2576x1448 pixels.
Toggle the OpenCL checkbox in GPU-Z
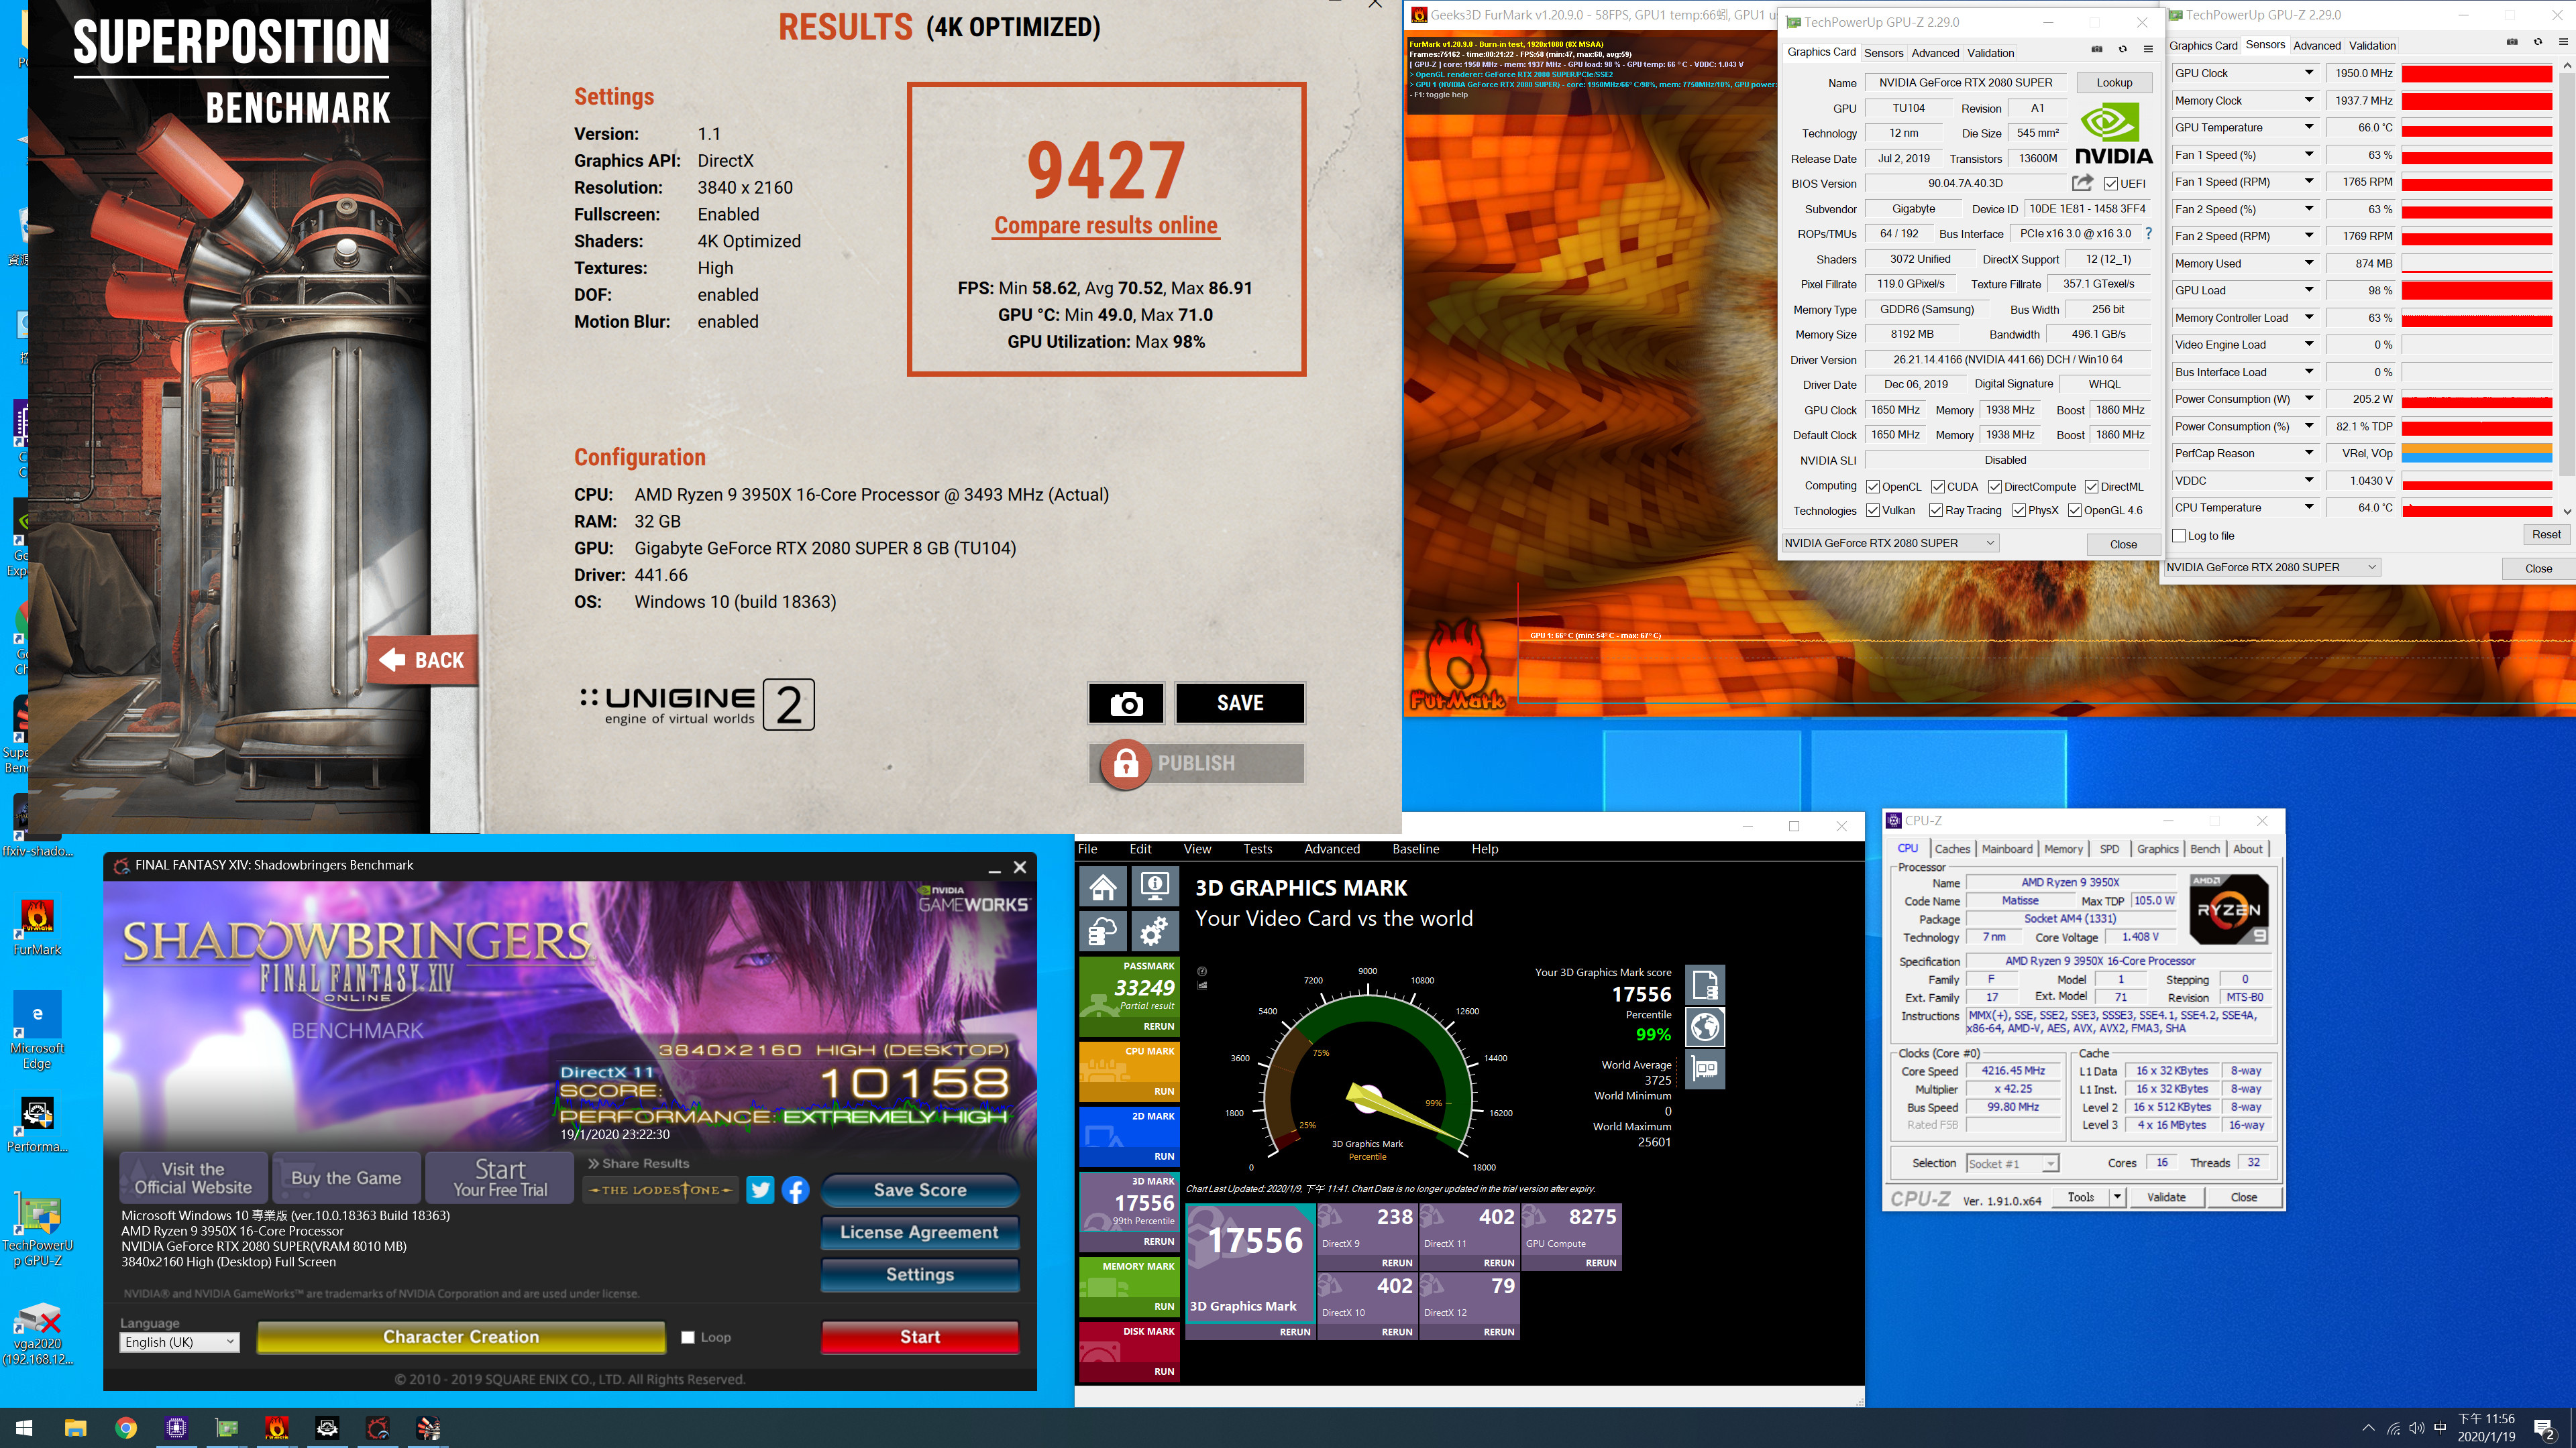pyautogui.click(x=1873, y=487)
